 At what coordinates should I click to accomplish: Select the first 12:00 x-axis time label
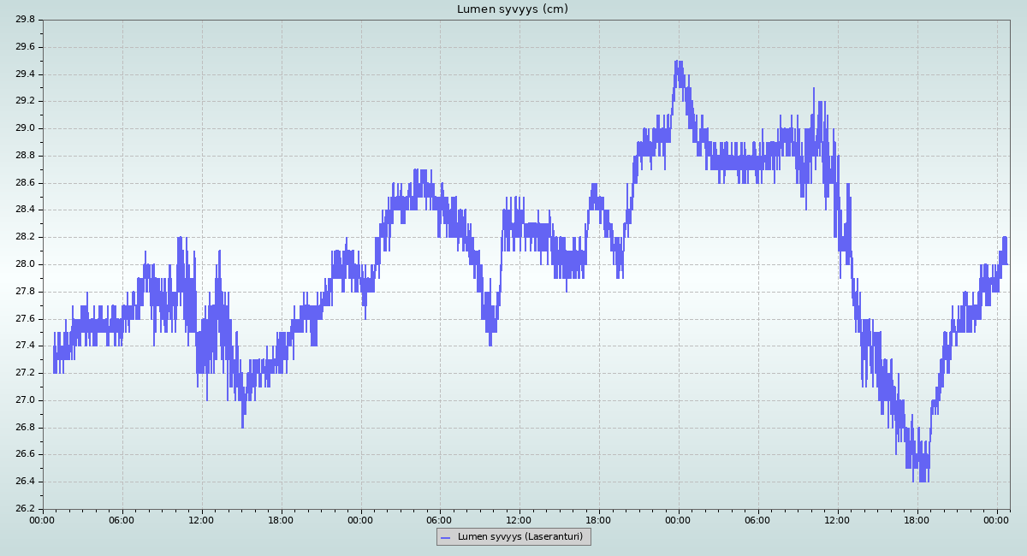pos(202,519)
